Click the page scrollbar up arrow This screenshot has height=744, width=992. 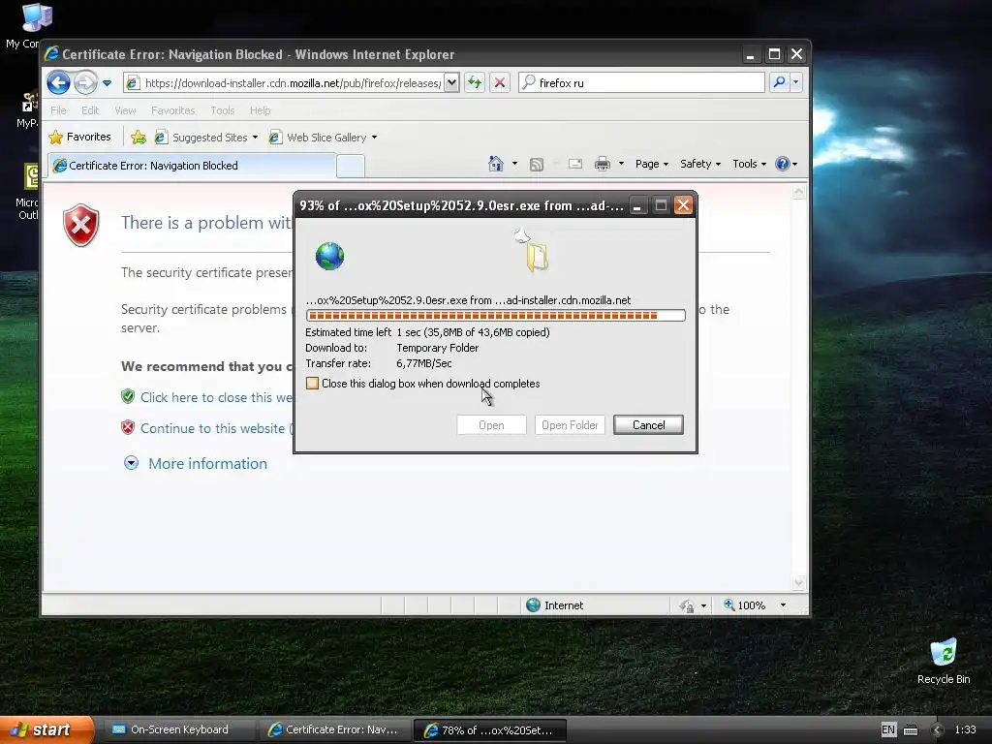(x=799, y=192)
